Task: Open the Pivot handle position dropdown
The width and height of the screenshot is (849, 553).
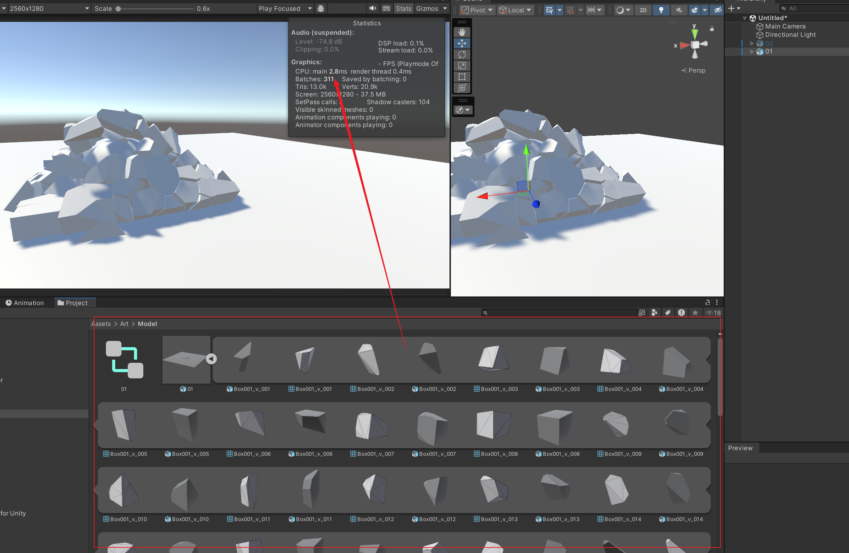Action: [x=477, y=10]
